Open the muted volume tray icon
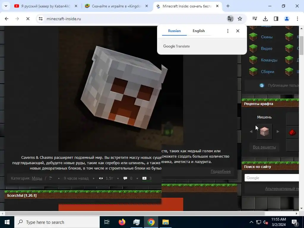Screen dimensions: 304x228 pos(265,222)
